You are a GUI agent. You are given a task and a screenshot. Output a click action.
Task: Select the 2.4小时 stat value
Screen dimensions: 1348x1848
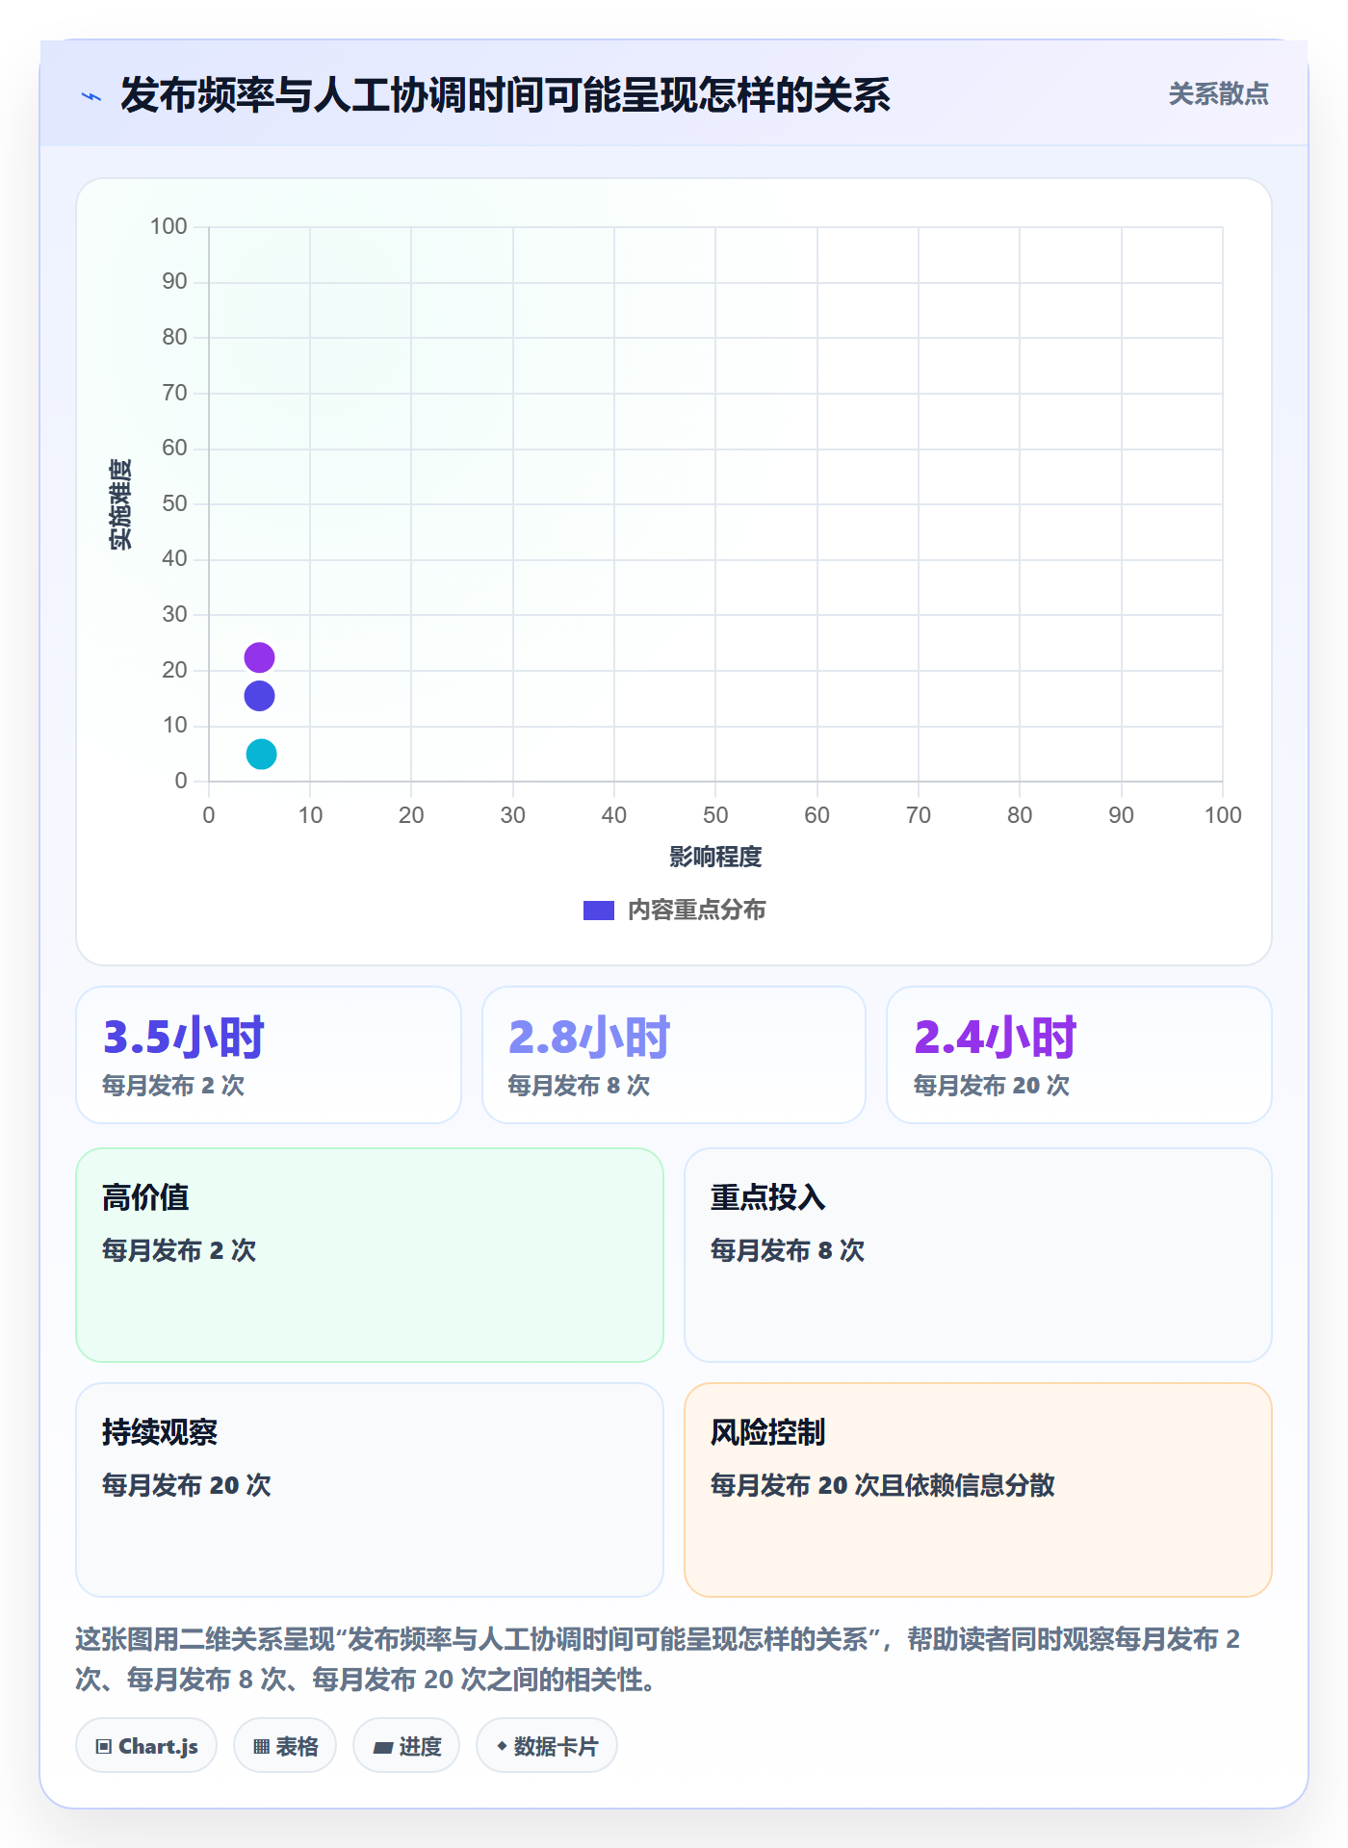[995, 1038]
